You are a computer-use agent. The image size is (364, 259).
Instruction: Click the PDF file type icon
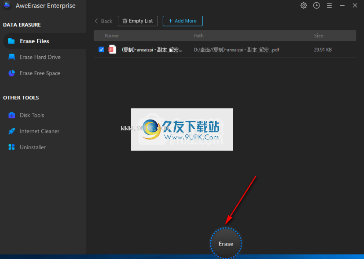click(112, 49)
